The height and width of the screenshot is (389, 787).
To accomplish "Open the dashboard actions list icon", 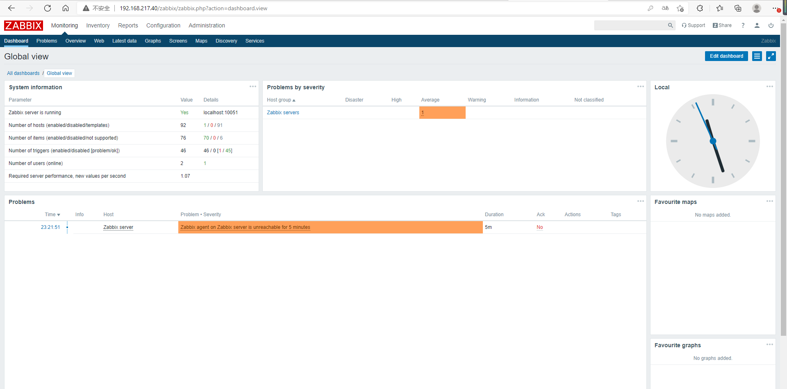I will [x=757, y=56].
